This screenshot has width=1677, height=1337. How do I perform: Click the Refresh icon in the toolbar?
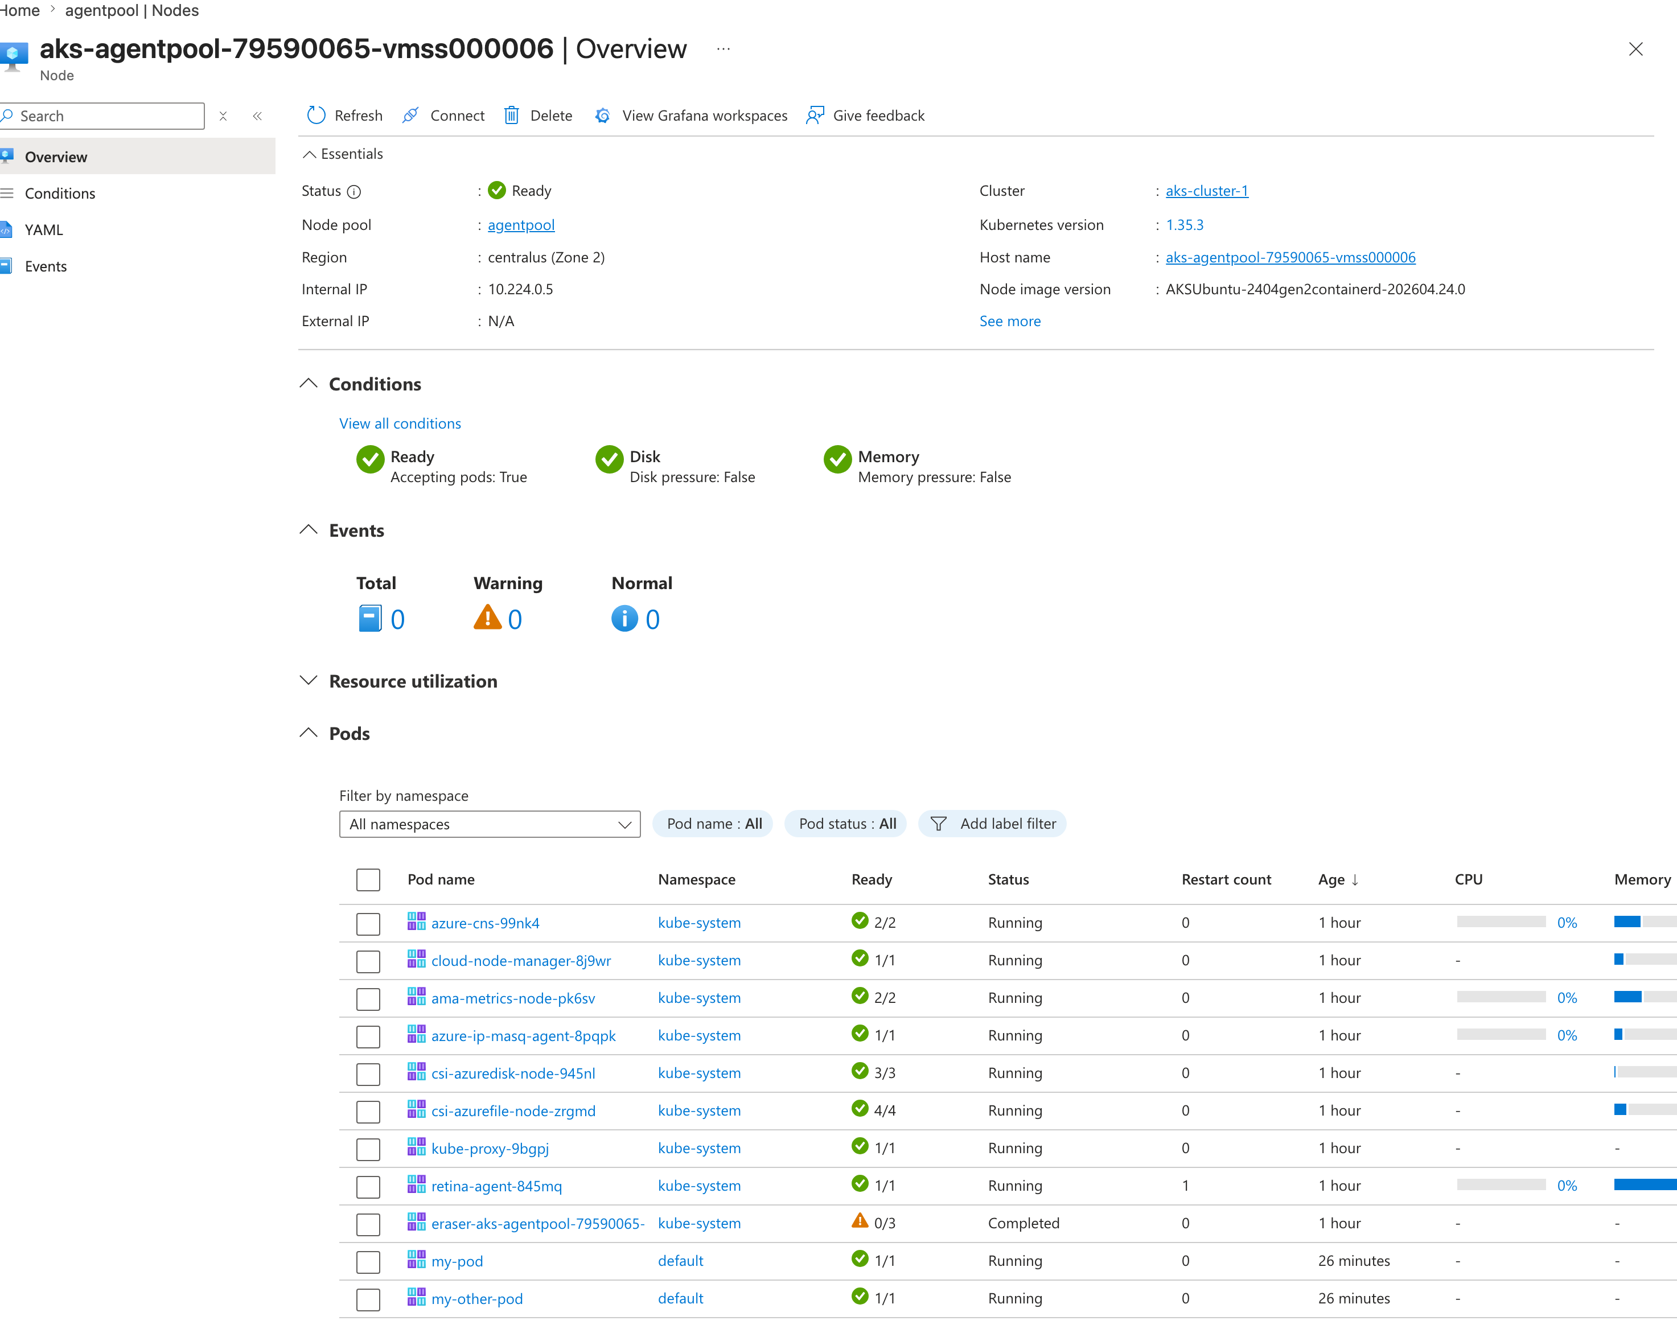coord(316,115)
